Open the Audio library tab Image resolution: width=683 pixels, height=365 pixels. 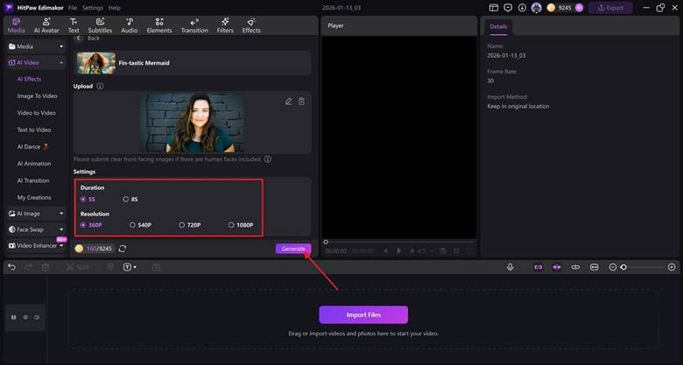pos(130,25)
